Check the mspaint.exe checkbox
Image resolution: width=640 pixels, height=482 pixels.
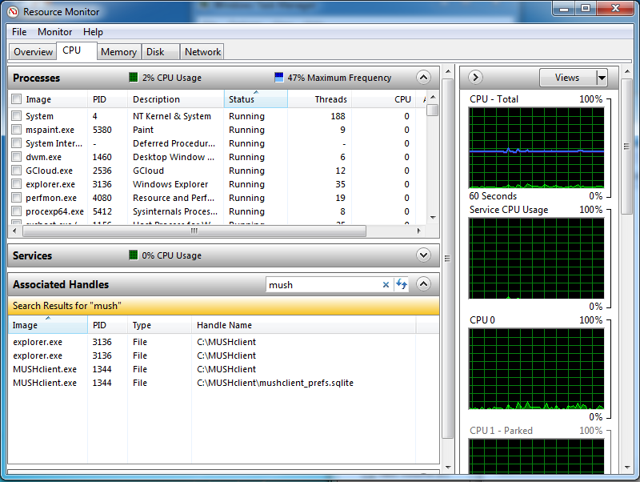coord(17,130)
